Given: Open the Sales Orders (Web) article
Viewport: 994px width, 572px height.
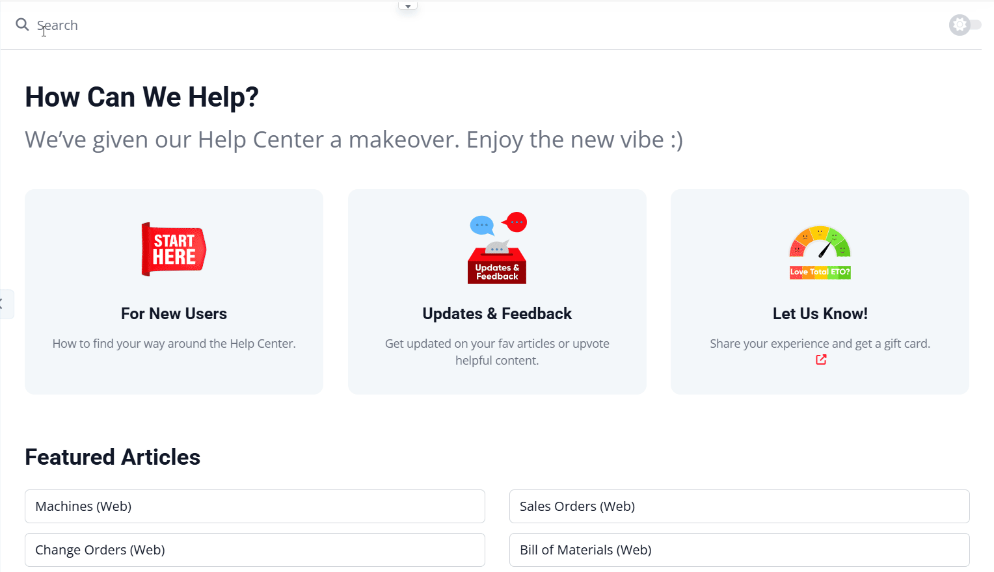Looking at the screenshot, I should tap(739, 506).
